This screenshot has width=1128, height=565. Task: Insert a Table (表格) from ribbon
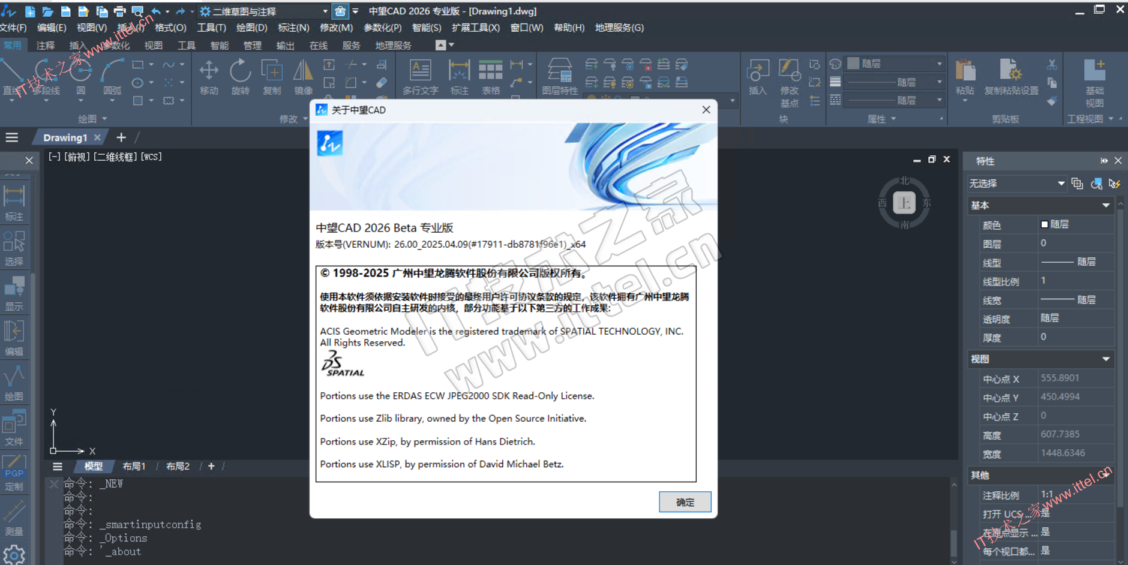click(491, 78)
